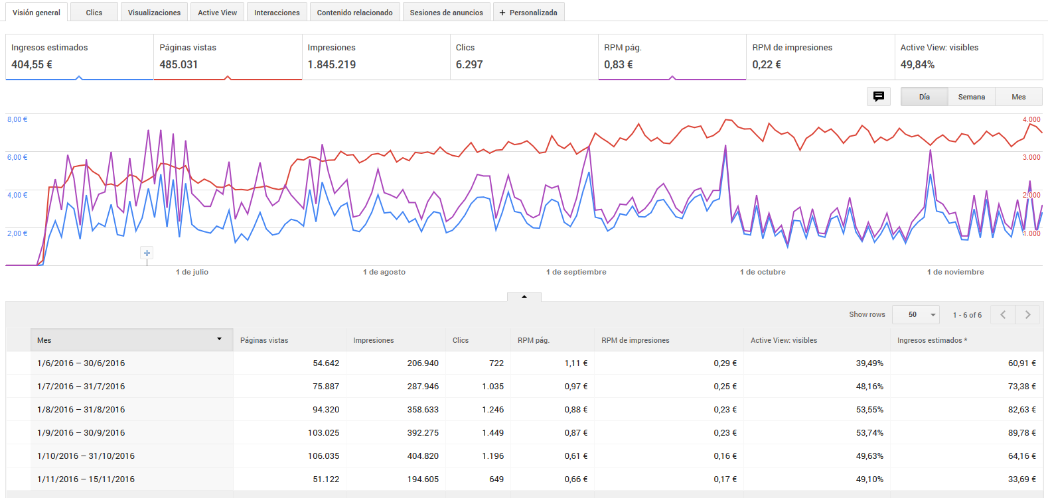Sort table by Páginas vistas column header
The width and height of the screenshot is (1048, 498).
289,340
